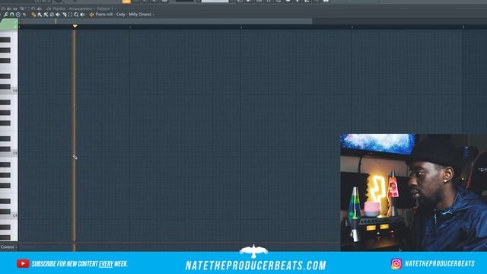Toggle the magnet snap options
The width and height of the screenshot is (487, 274).
pos(12,14)
